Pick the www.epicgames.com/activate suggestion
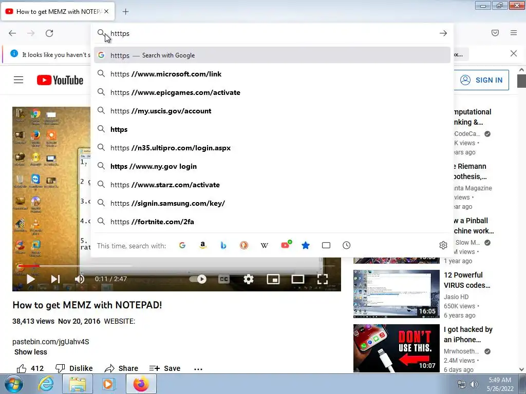Screen dimensions: 526x394 (x=272, y=92)
